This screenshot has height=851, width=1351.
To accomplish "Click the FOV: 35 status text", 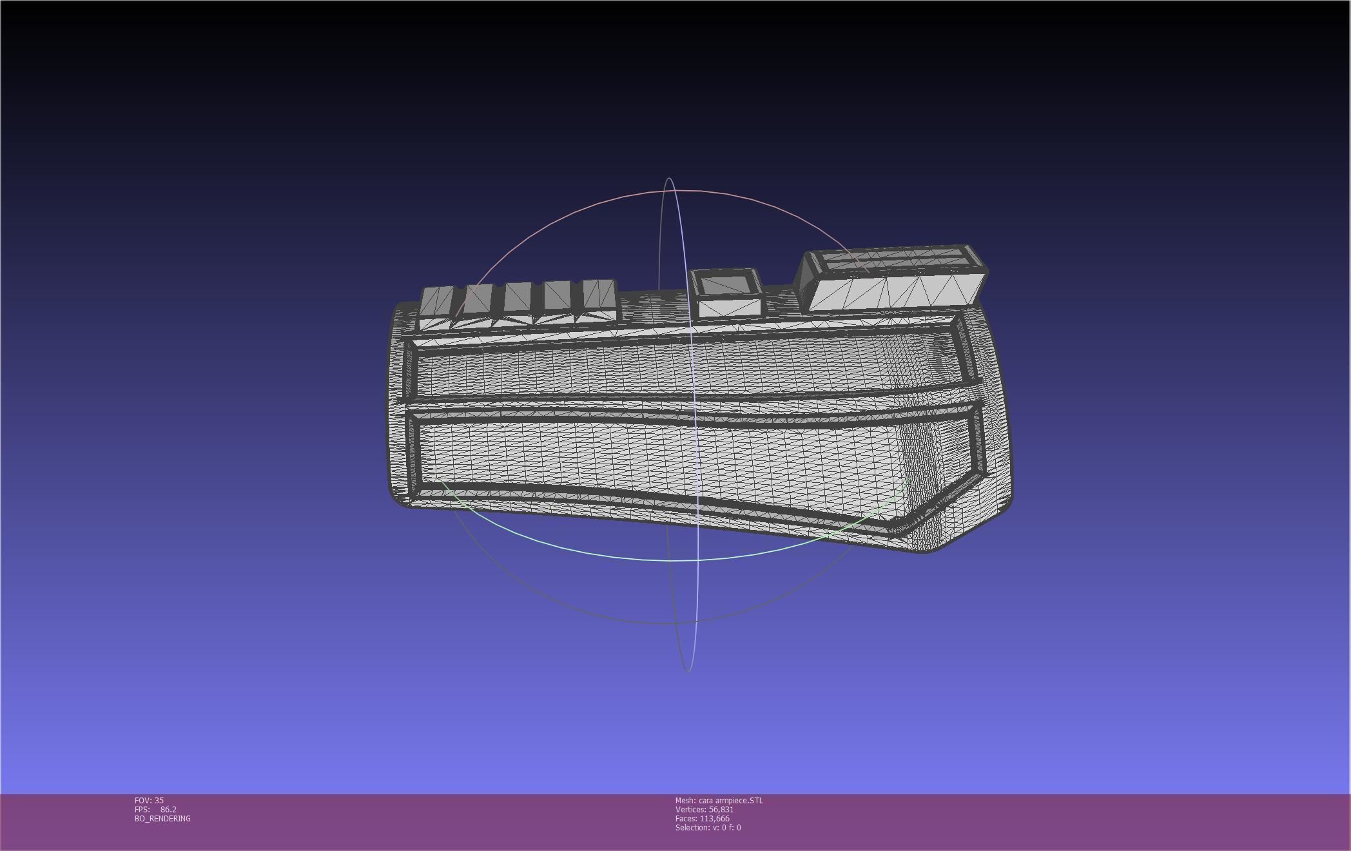I will 149,800.
